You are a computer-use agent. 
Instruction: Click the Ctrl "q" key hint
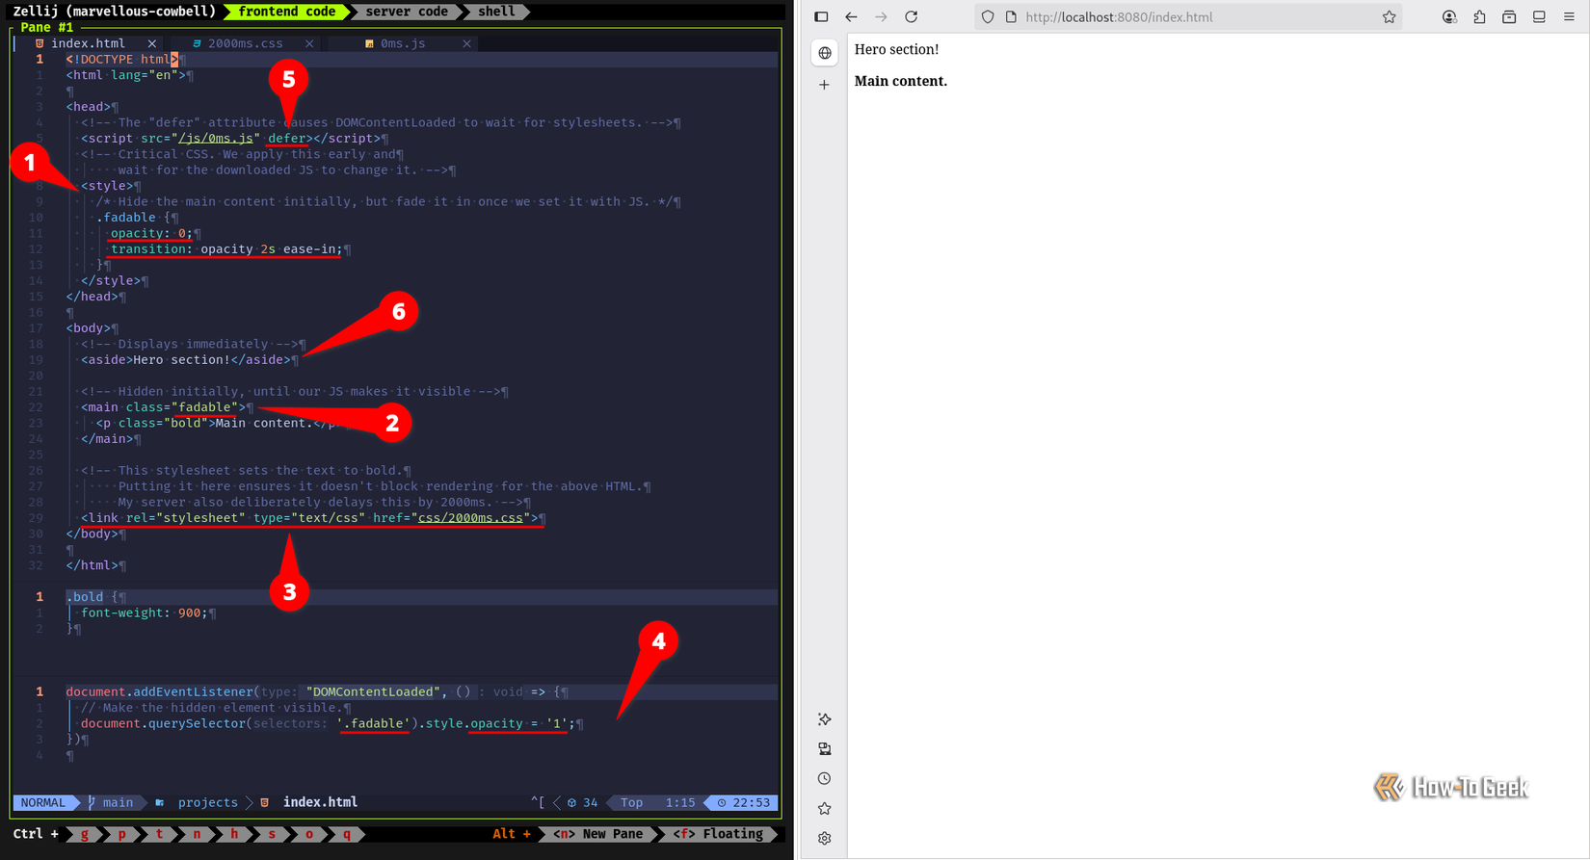point(347,834)
